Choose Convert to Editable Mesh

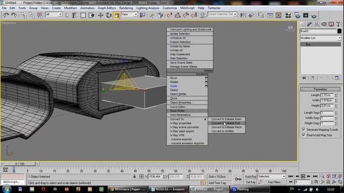coord(227,119)
